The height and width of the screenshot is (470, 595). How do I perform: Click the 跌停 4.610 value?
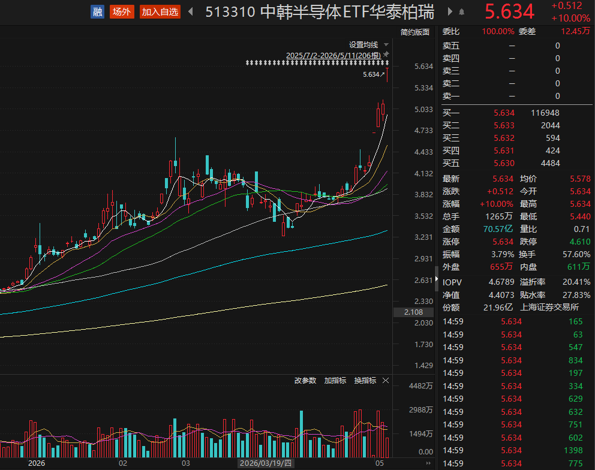[x=580, y=242]
